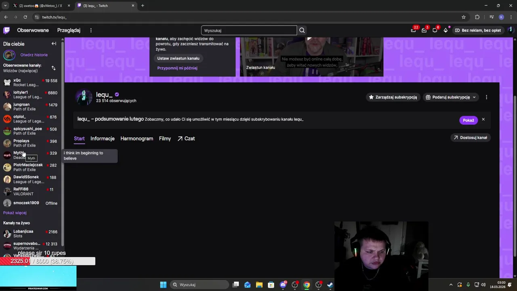Open xQc channel in sidebar
The image size is (517, 291).
pyautogui.click(x=31, y=82)
